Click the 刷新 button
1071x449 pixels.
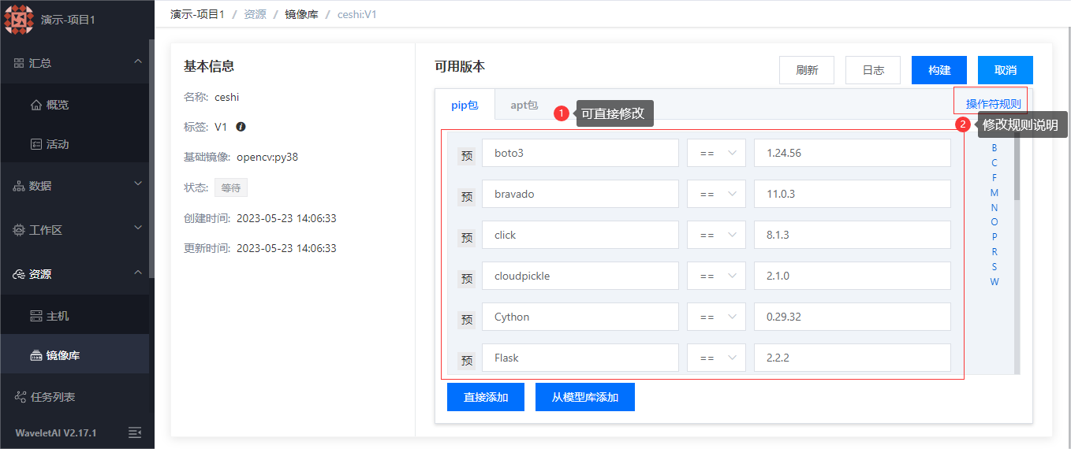[807, 70]
